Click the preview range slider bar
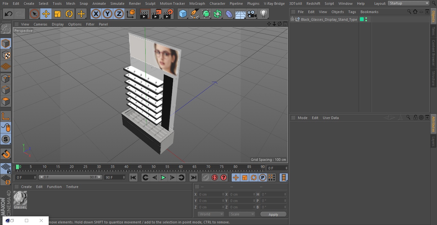This screenshot has width=437, height=225. (70, 177)
